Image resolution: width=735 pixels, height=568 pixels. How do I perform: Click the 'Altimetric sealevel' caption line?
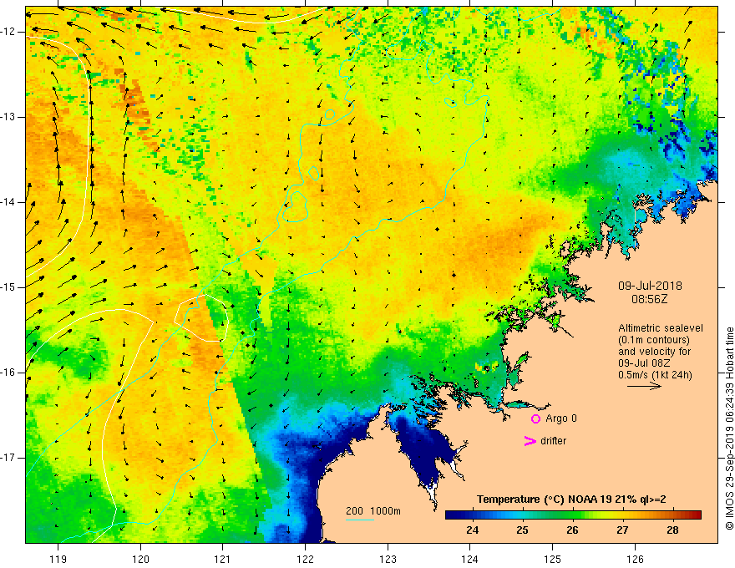point(661,328)
